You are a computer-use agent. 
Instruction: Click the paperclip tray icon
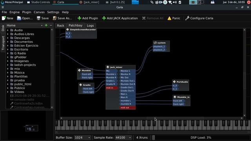pyautogui.click(x=152, y=2)
